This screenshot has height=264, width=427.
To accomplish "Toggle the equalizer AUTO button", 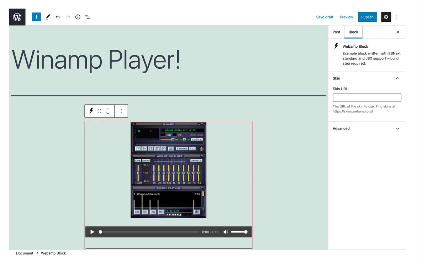I will click(x=146, y=160).
